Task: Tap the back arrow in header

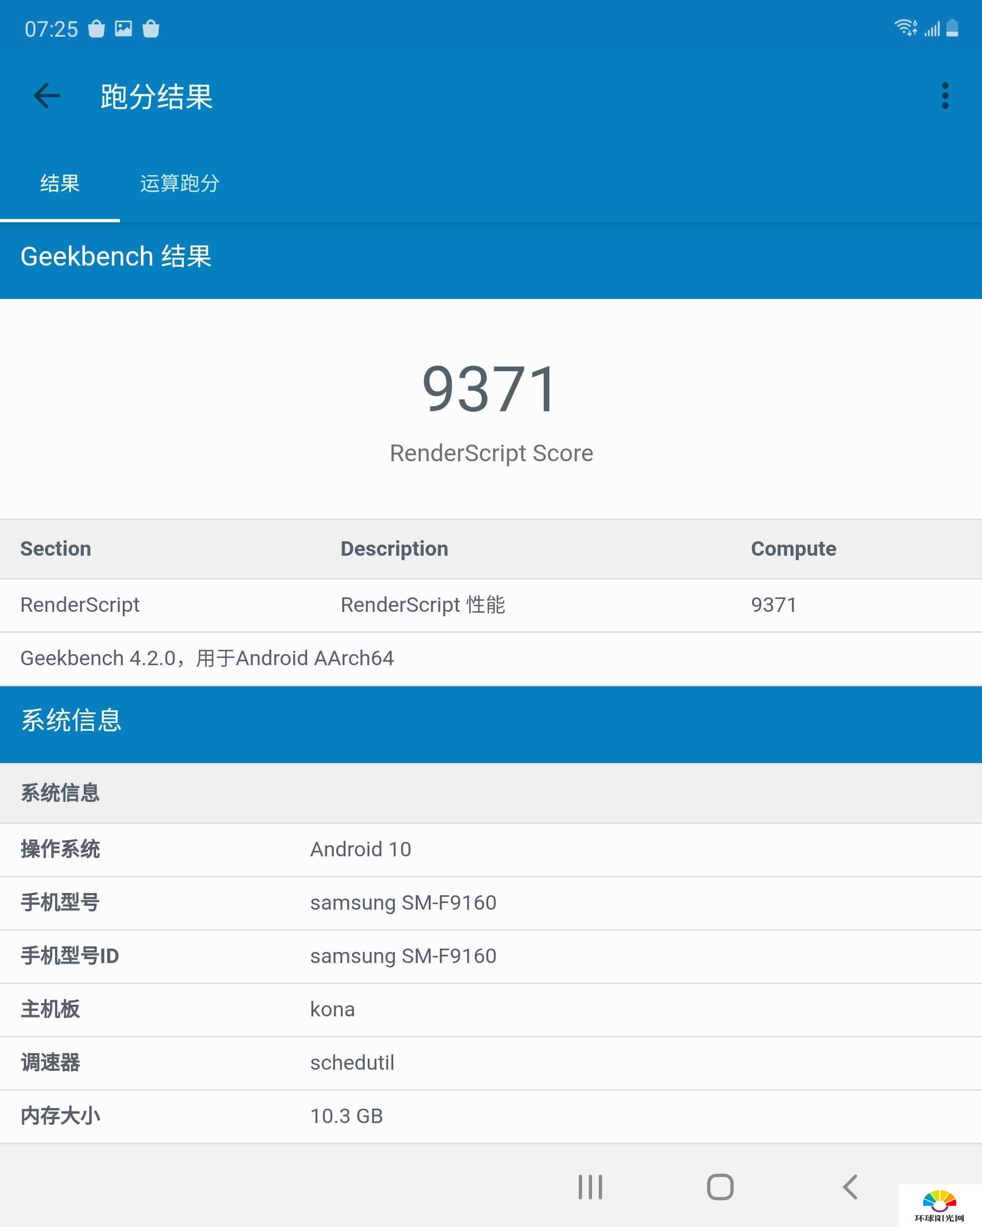Action: [x=47, y=96]
